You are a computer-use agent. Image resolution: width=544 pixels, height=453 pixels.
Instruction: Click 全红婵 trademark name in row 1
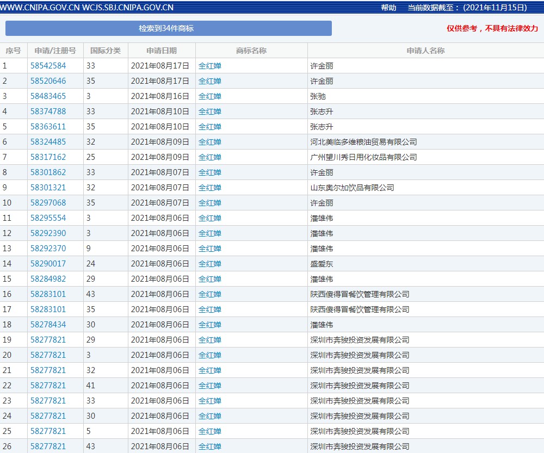(x=210, y=66)
